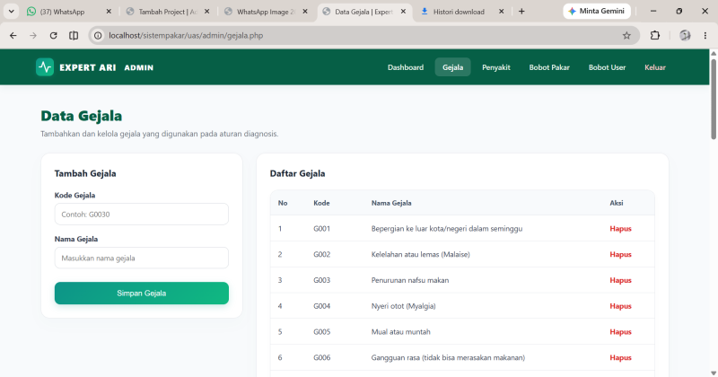Click the Minta Gemini button

pos(597,11)
